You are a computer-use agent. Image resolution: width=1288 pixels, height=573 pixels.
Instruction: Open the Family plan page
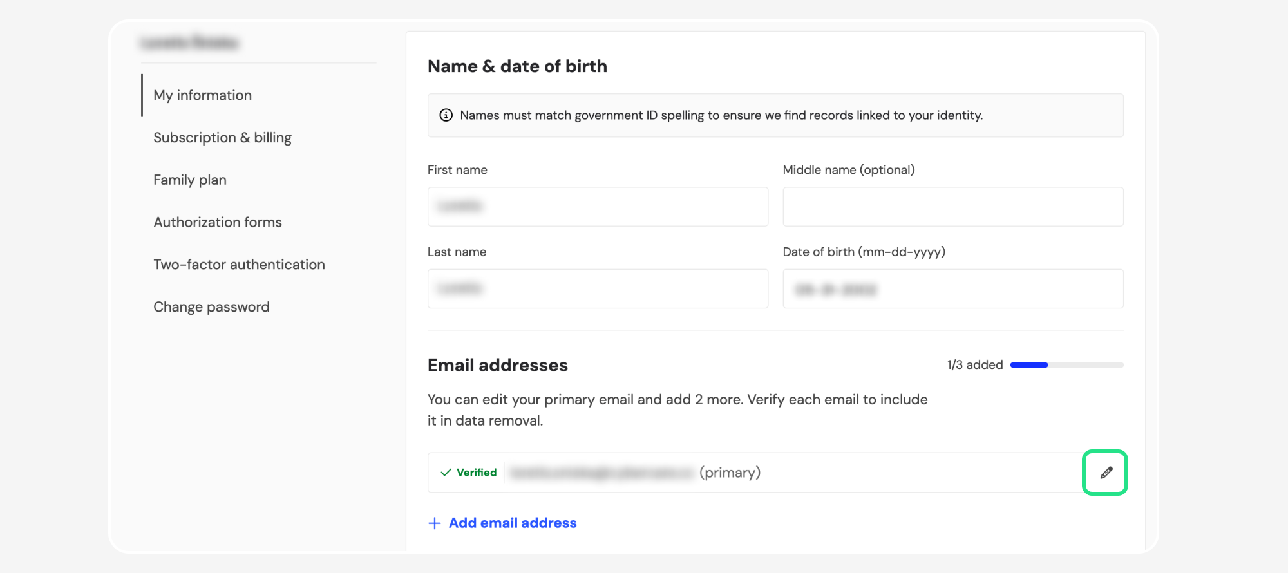190,180
